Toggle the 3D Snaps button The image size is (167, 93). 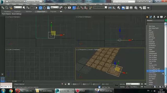coord(74,8)
